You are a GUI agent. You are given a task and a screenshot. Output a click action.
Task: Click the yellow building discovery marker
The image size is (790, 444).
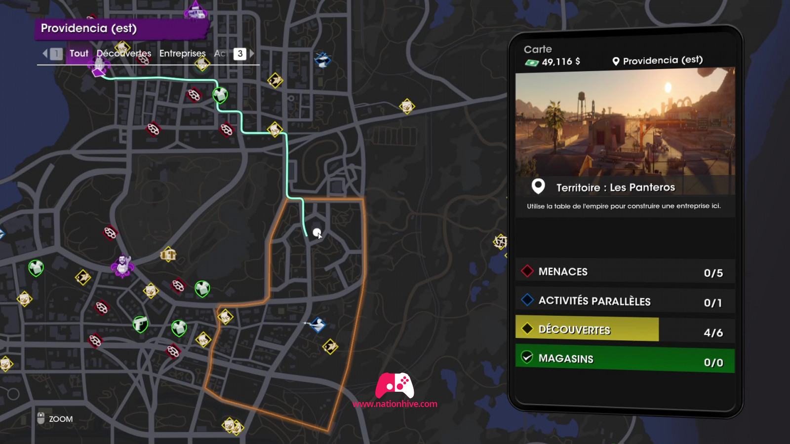(168, 255)
